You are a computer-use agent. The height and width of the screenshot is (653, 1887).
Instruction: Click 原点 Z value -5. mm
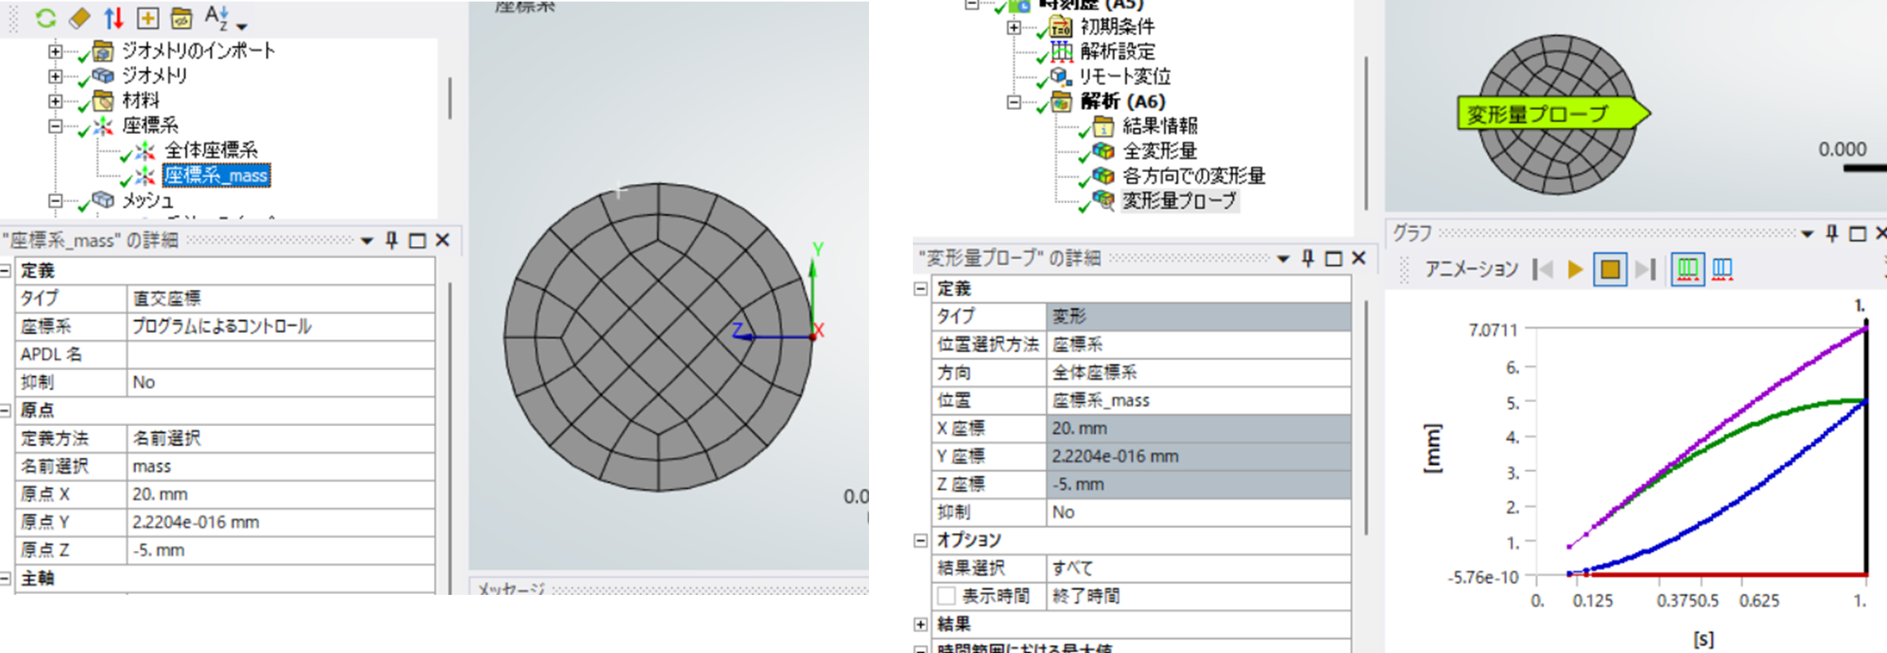coord(280,549)
